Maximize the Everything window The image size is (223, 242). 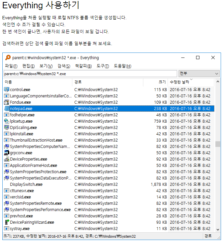[198, 58]
